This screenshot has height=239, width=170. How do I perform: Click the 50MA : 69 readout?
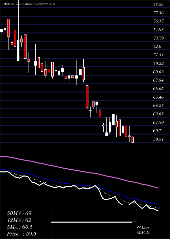pos(19,213)
